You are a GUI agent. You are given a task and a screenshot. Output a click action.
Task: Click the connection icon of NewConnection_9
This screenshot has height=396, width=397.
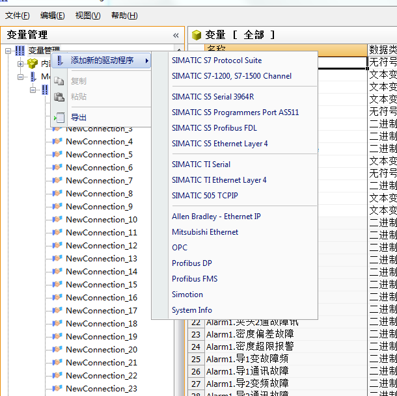pos(57,206)
